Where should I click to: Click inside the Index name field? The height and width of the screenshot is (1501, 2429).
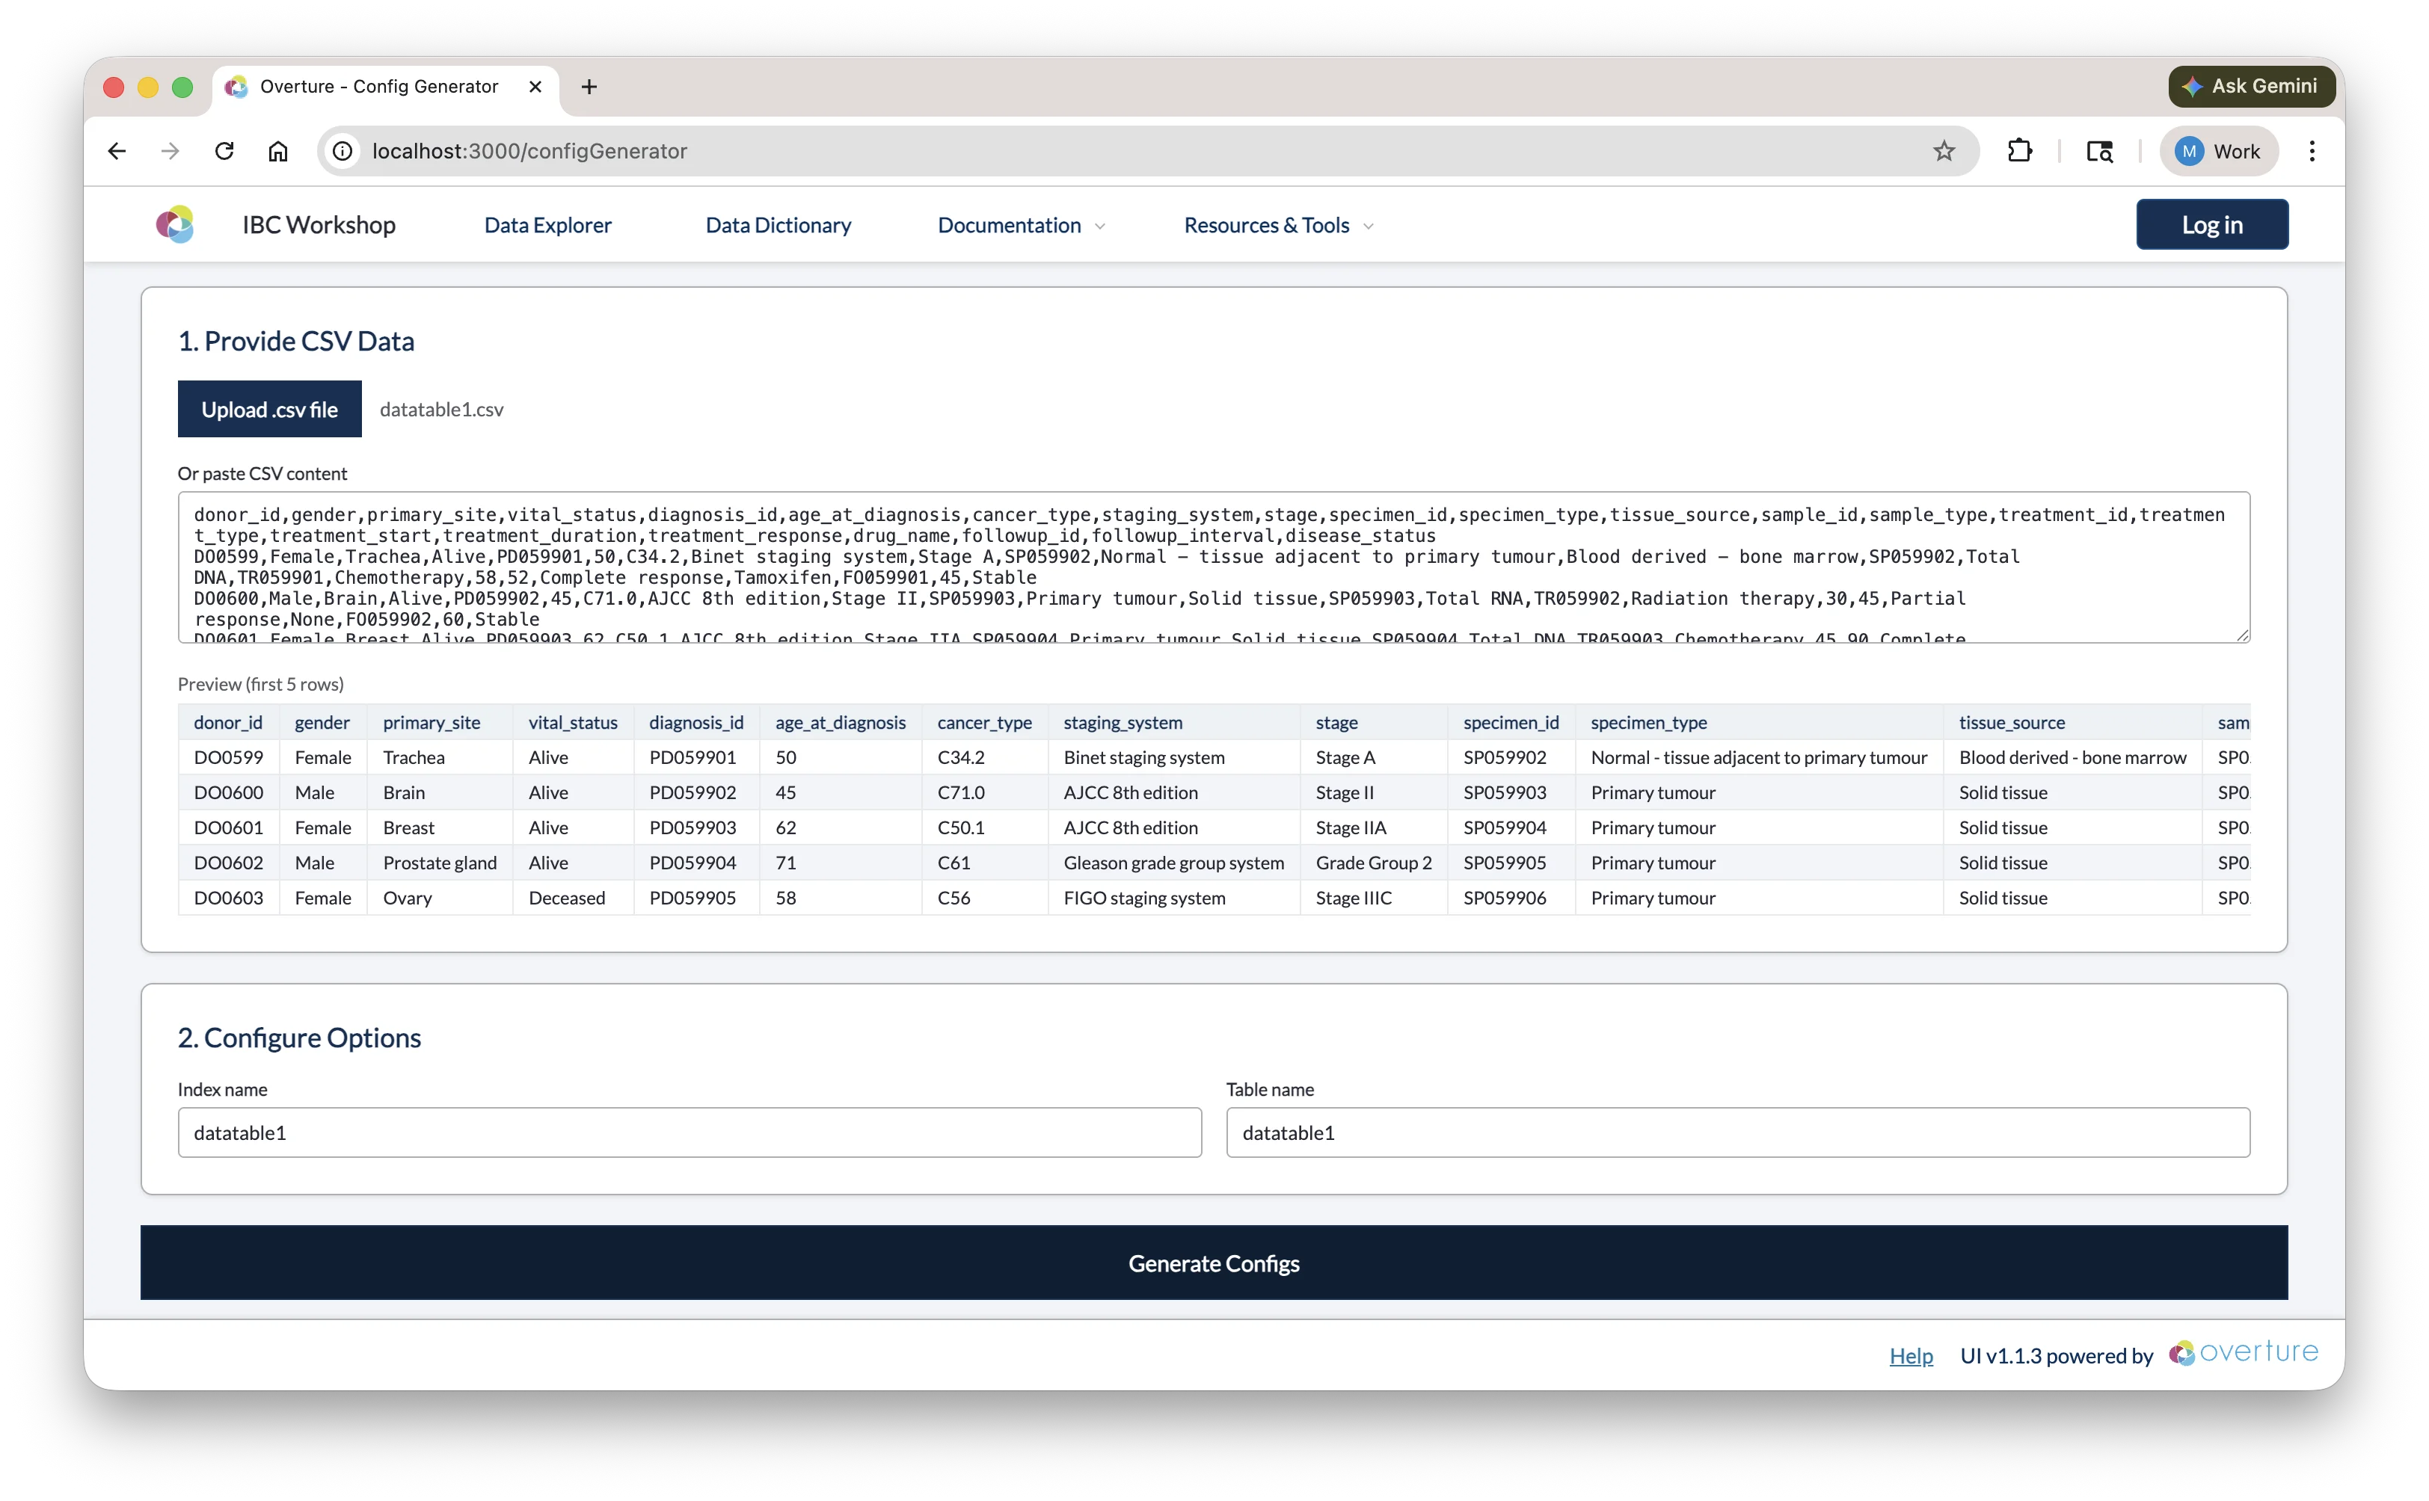click(688, 1132)
